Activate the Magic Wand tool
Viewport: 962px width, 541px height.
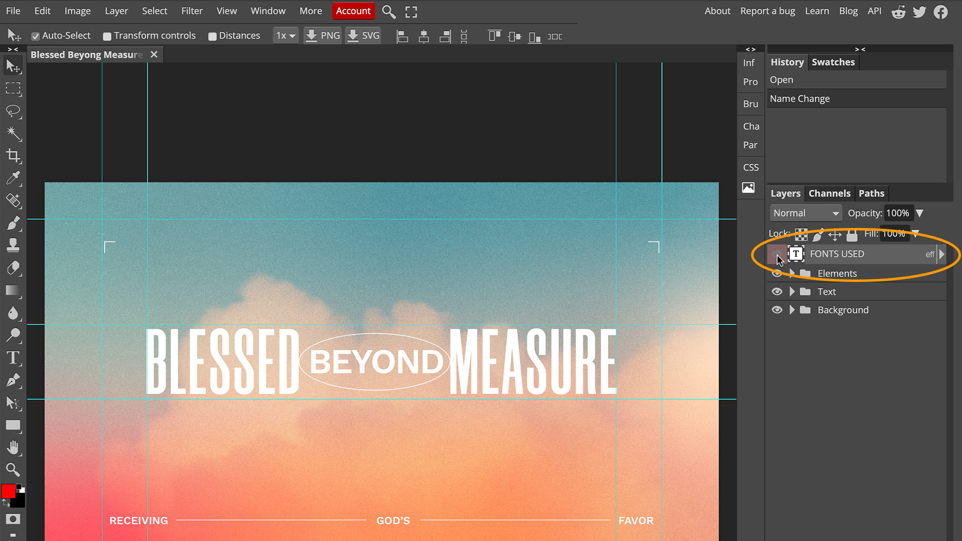click(x=13, y=133)
